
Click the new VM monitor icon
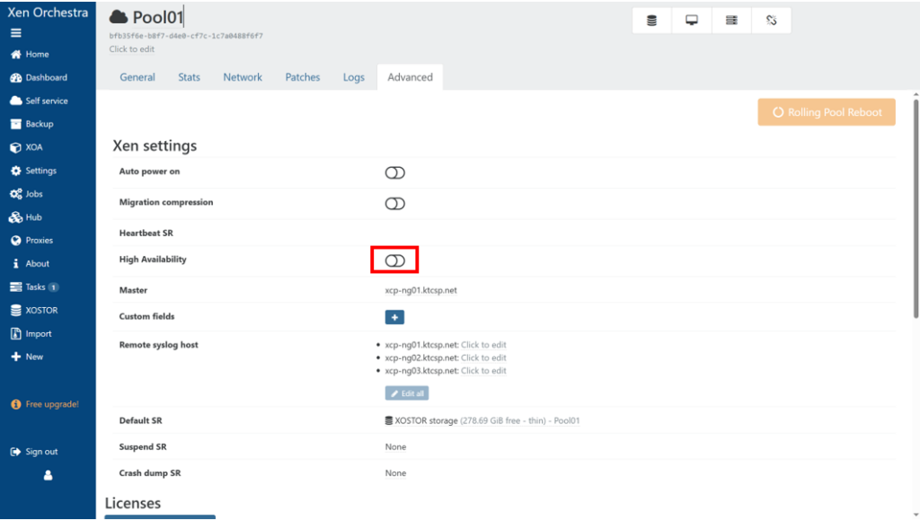pyautogui.click(x=692, y=21)
